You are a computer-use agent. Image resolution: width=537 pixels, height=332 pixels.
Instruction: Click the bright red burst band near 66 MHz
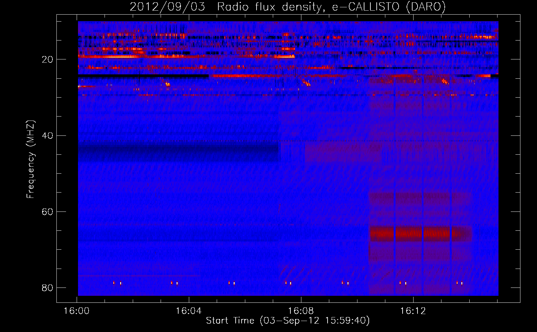click(420, 234)
